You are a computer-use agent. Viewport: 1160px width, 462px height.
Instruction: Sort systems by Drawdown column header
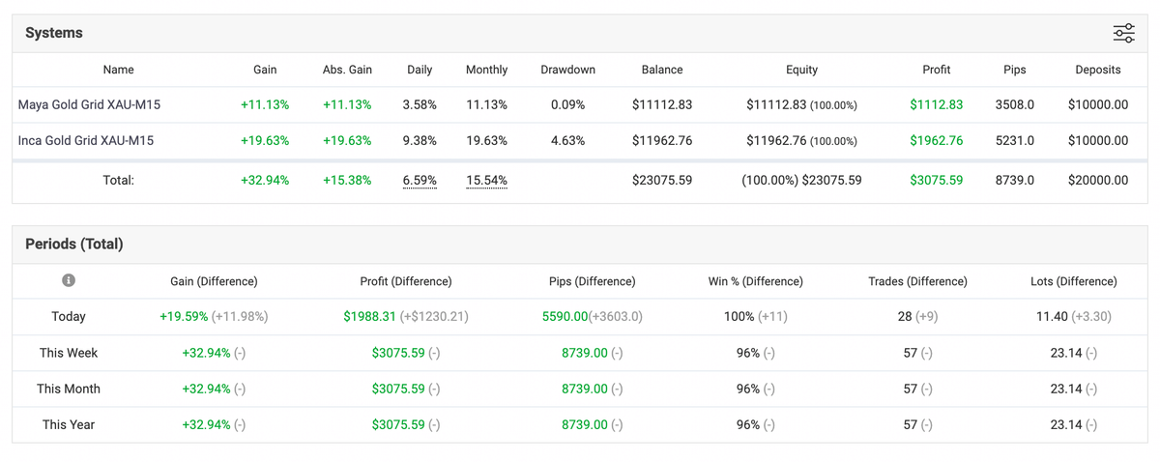pyautogui.click(x=567, y=70)
